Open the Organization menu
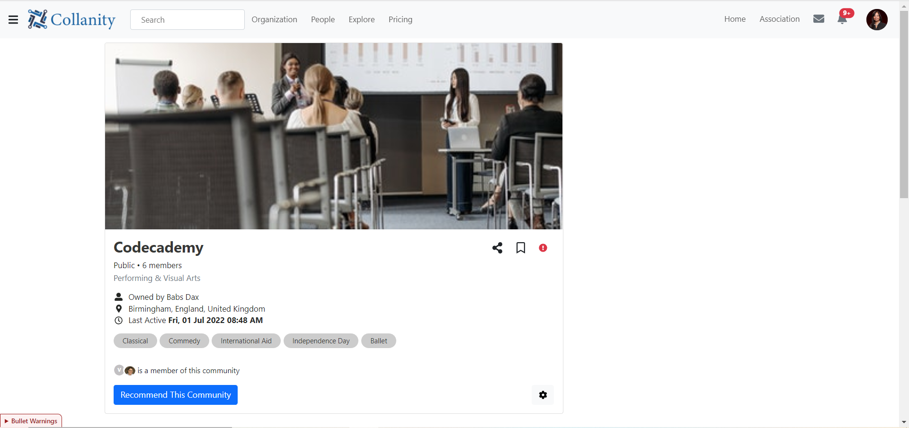 point(275,19)
